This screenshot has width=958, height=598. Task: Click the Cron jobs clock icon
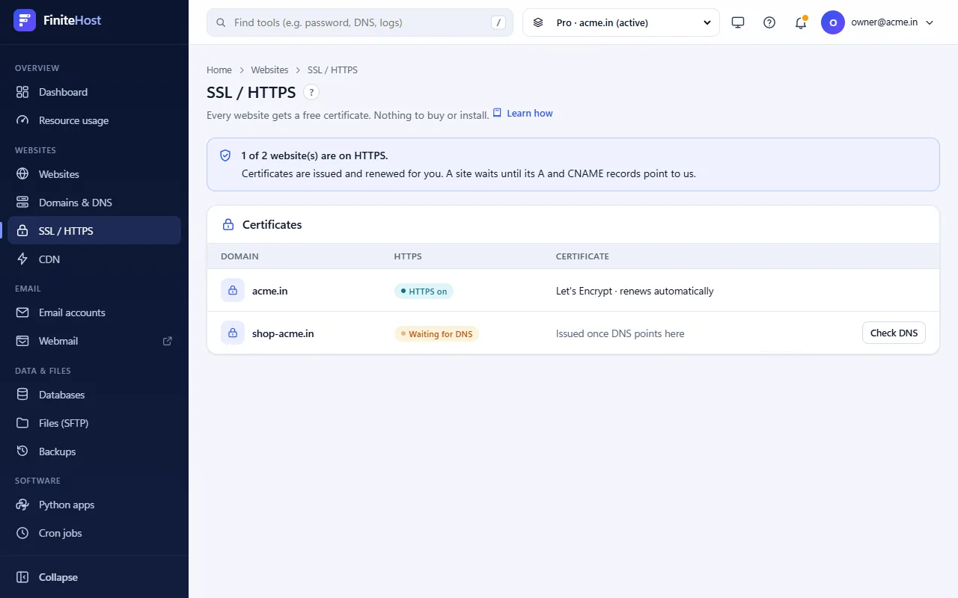tap(22, 533)
